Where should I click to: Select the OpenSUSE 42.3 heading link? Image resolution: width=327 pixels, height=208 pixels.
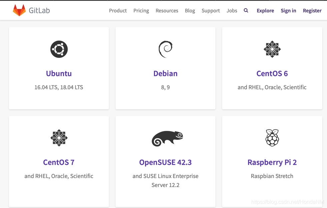(x=165, y=162)
